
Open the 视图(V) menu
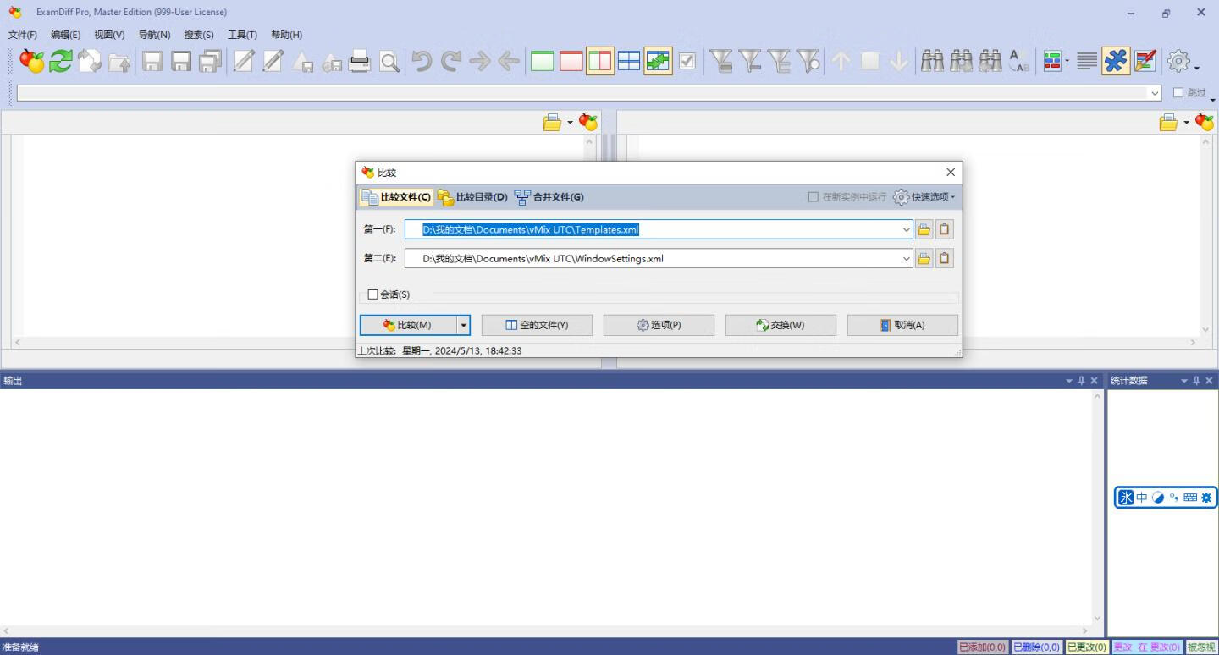[x=109, y=35]
